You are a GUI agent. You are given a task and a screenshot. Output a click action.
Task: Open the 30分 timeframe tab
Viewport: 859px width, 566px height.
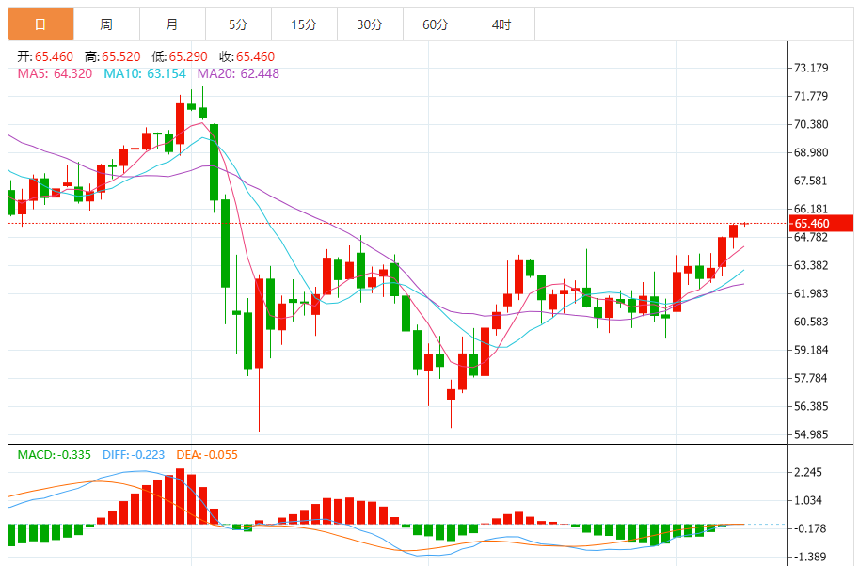pos(370,24)
